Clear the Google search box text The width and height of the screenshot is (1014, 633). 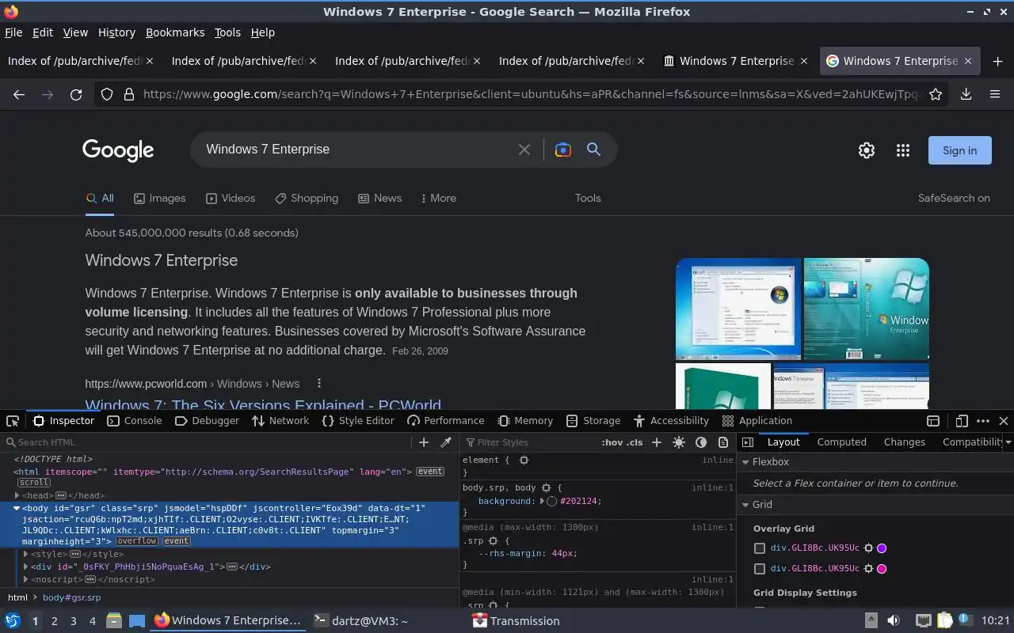pyautogui.click(x=524, y=150)
